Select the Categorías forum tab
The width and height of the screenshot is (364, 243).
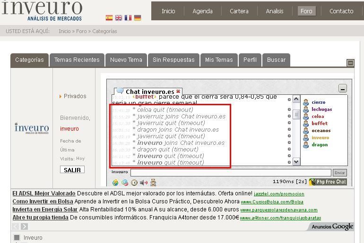coord(29,60)
